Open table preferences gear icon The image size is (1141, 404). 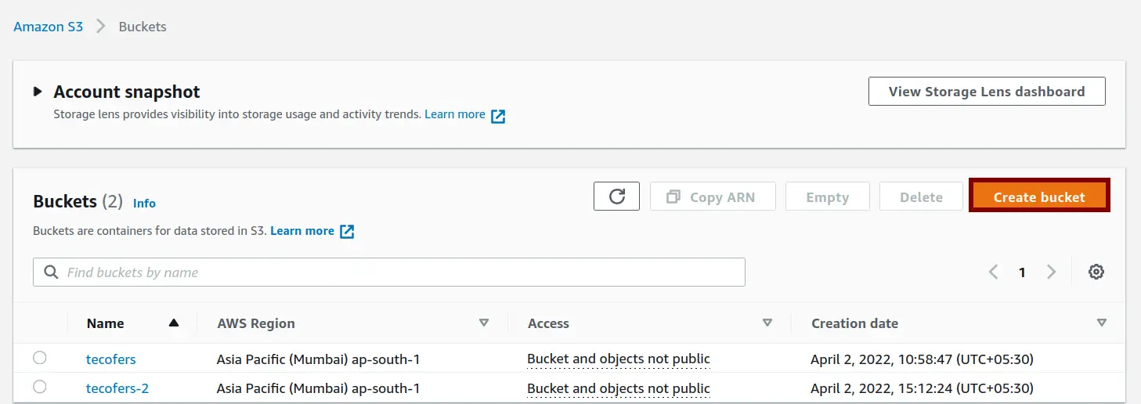tap(1096, 272)
